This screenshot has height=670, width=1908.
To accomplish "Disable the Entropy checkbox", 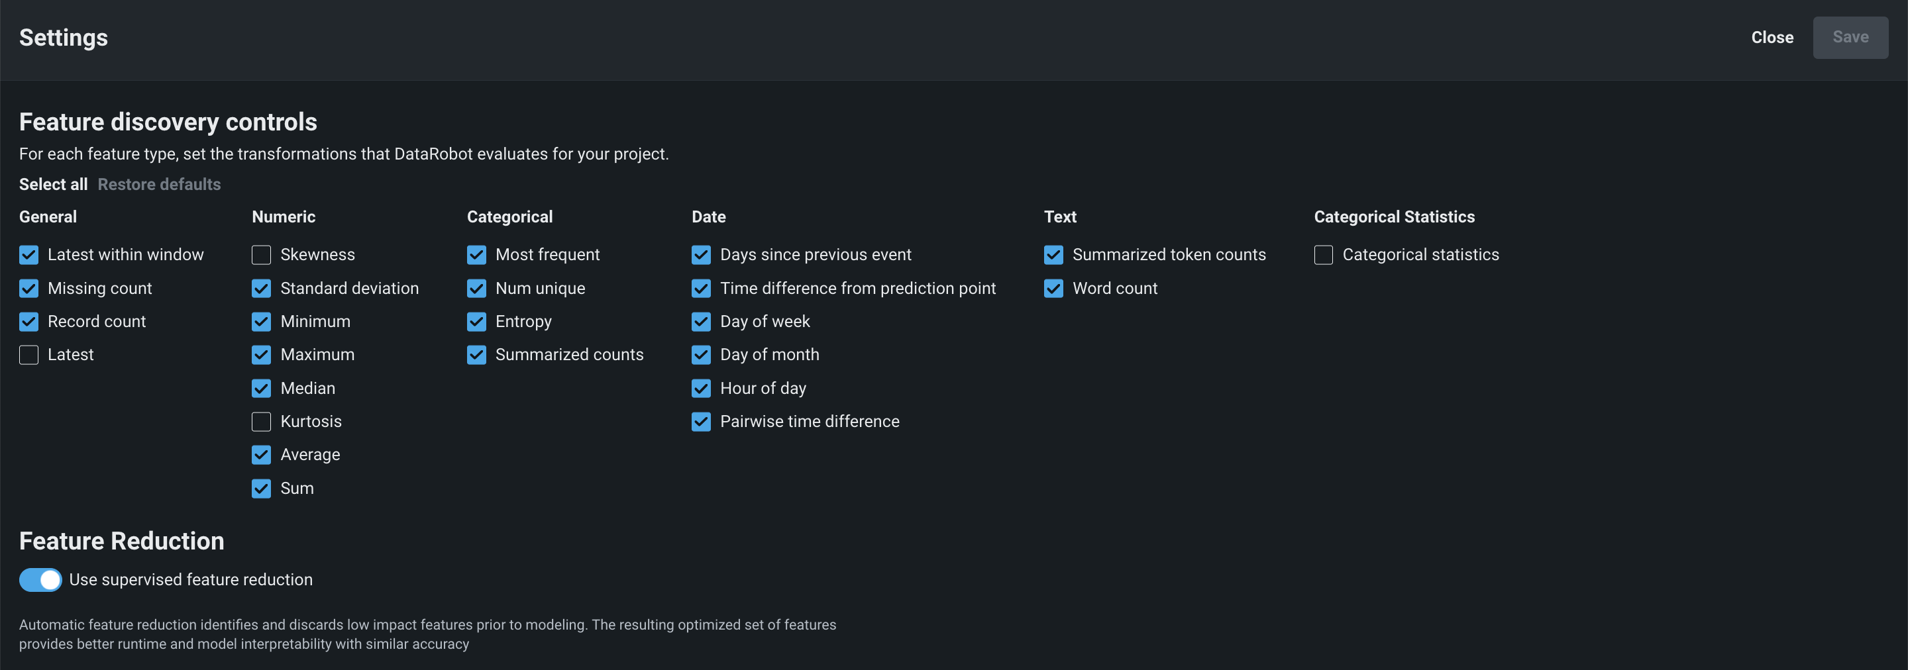I will coord(476,321).
